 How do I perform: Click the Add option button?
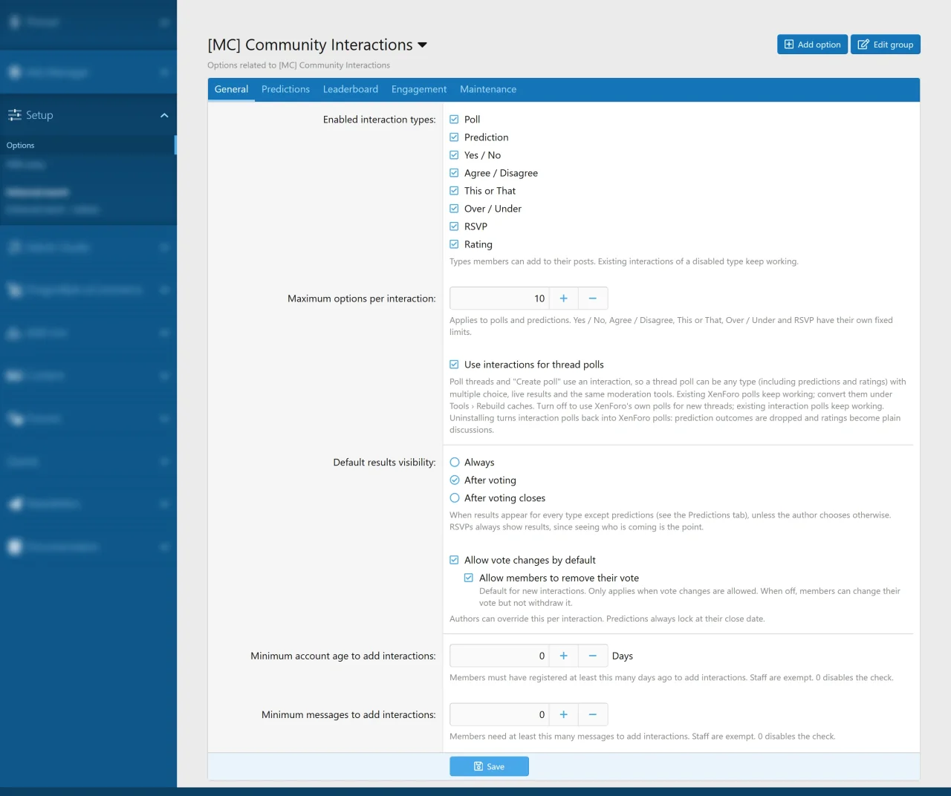coord(812,45)
